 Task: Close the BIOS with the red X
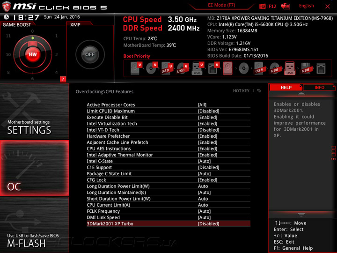tap(328, 7)
